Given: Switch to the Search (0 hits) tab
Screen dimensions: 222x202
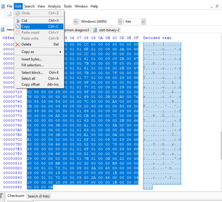Looking at the screenshot, I should (39, 196).
